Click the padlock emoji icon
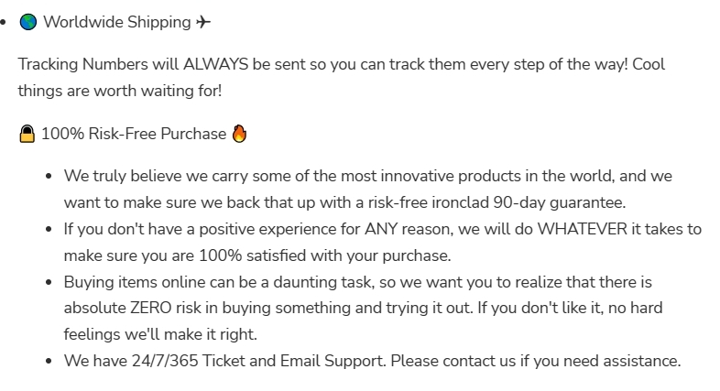Image resolution: width=720 pixels, height=391 pixels. point(27,135)
